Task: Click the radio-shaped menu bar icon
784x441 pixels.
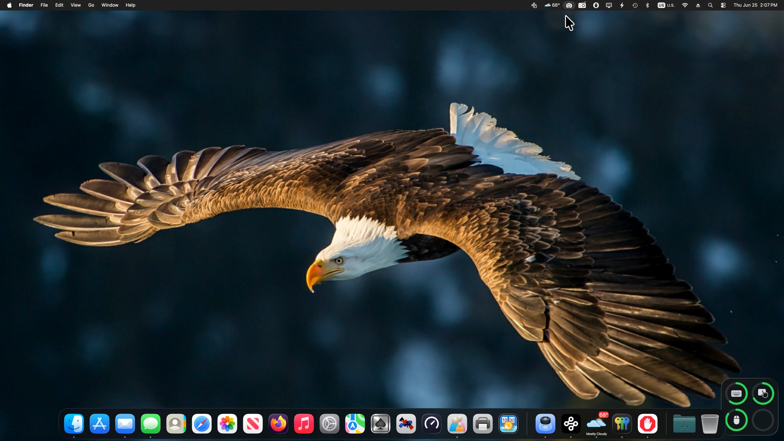Action: [582, 5]
